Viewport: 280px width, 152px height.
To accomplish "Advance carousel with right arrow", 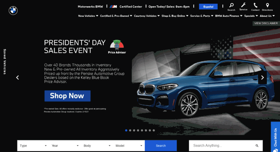I will coord(262,78).
